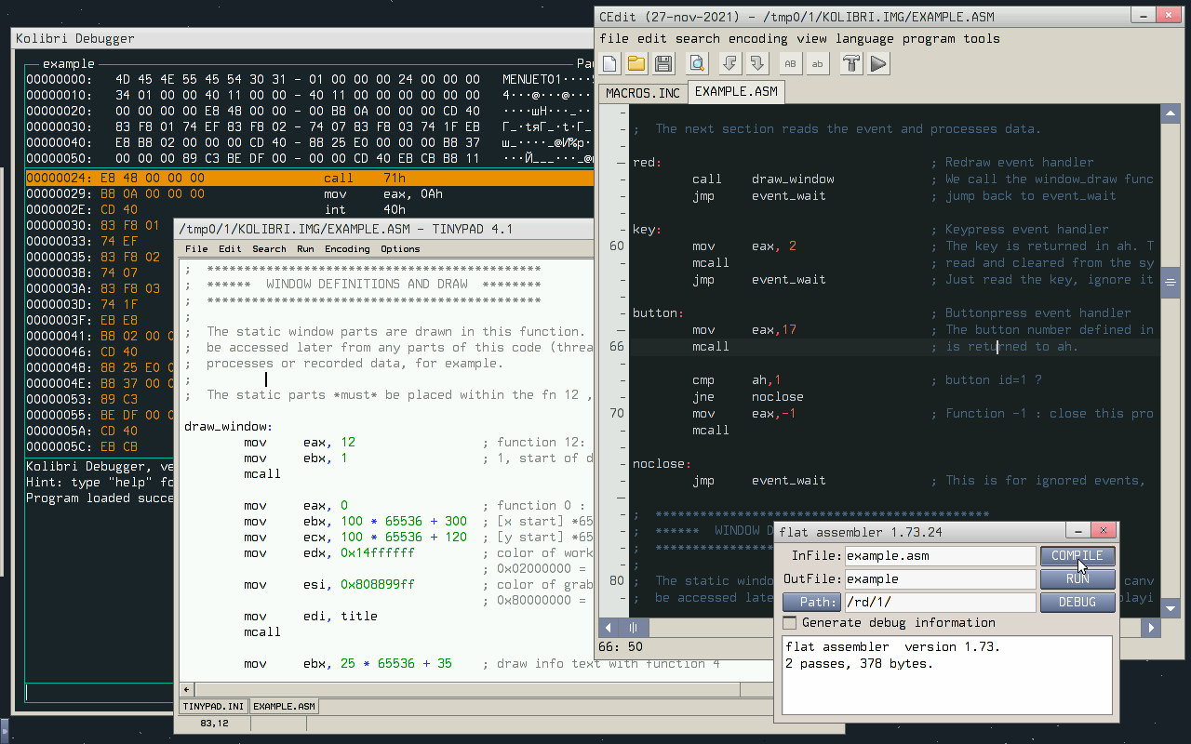
Task: Switch to the TINYPAD.INI tab
Action: click(x=213, y=706)
